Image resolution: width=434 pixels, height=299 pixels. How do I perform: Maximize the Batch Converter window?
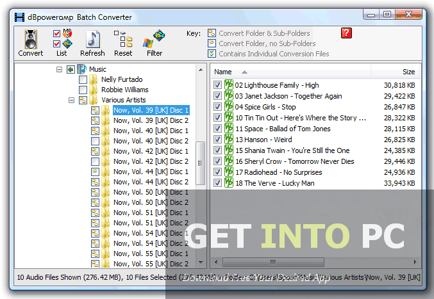(x=387, y=14)
